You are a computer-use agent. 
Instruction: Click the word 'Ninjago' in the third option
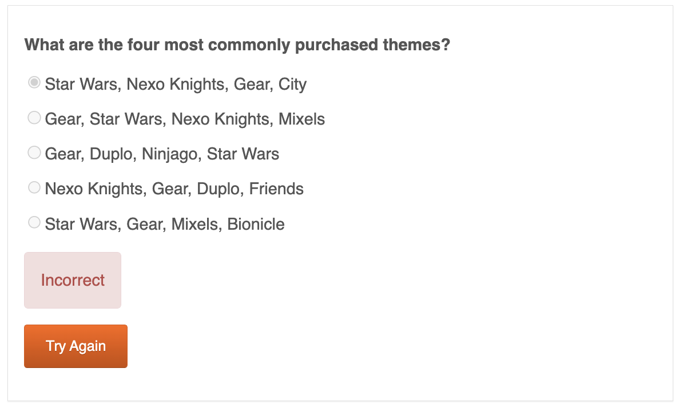pyautogui.click(x=172, y=154)
